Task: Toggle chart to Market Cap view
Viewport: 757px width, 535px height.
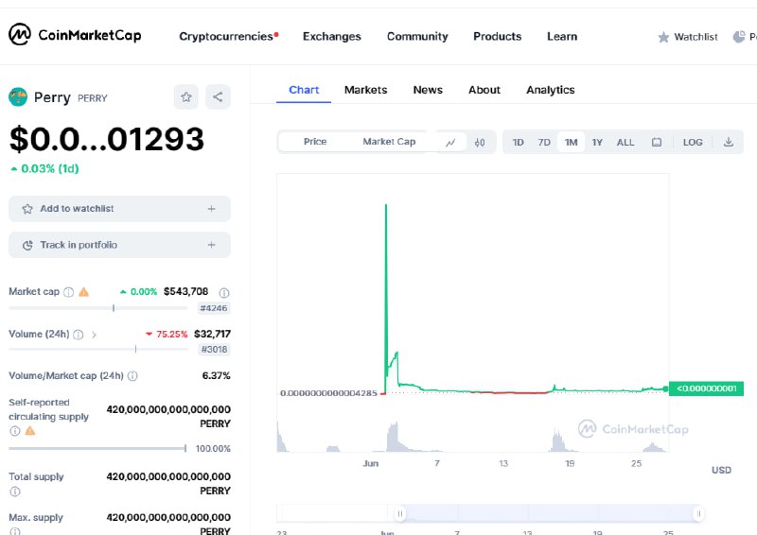Action: click(389, 142)
